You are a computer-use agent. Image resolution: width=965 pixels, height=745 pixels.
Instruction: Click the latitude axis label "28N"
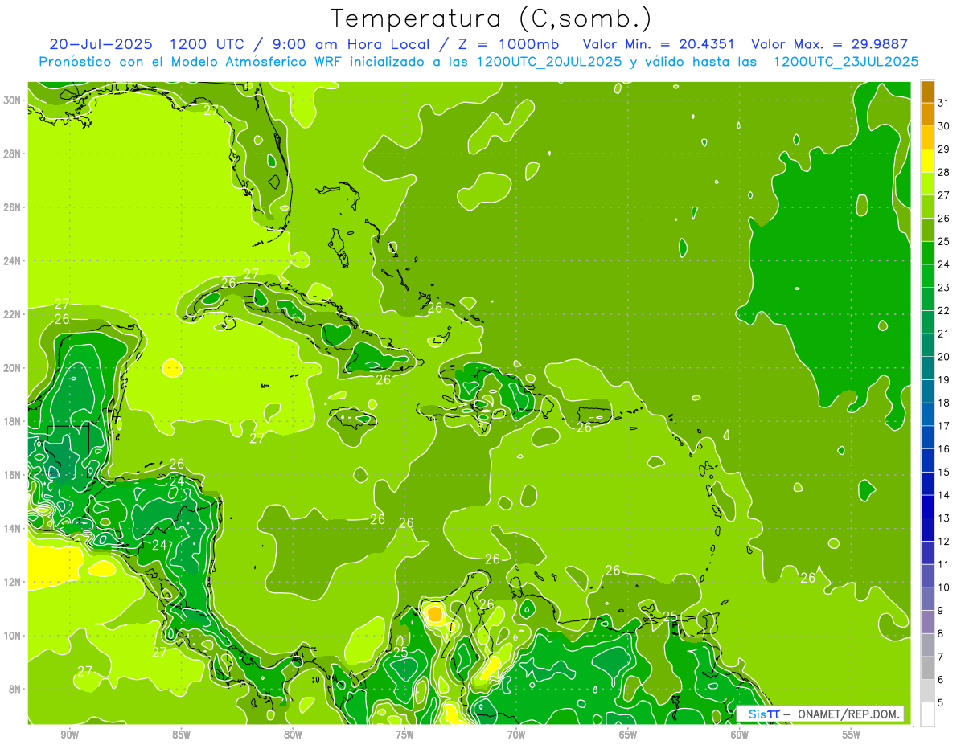pos(14,154)
